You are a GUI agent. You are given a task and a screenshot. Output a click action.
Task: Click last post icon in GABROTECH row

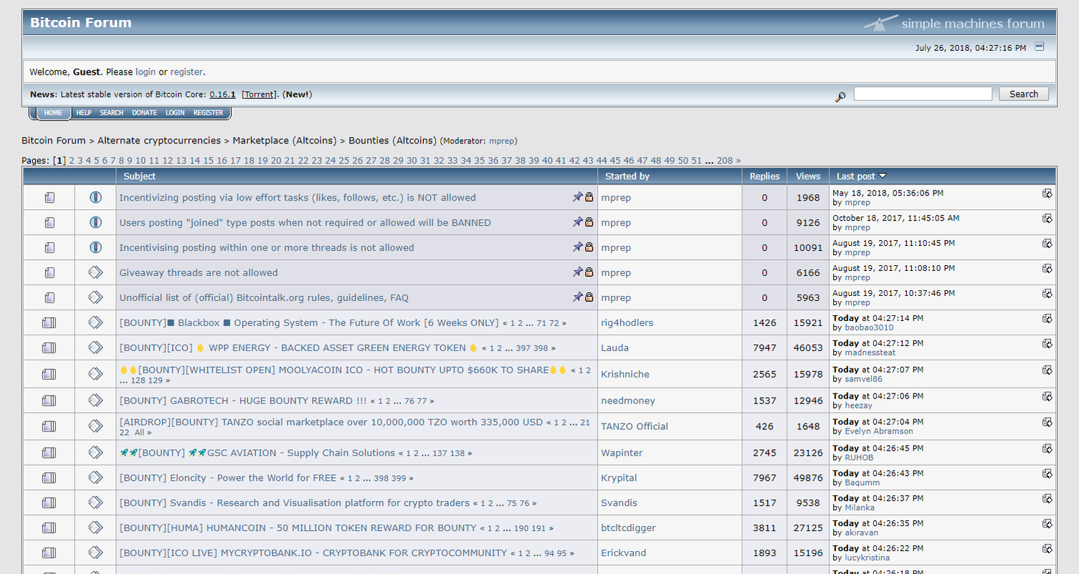click(1047, 396)
